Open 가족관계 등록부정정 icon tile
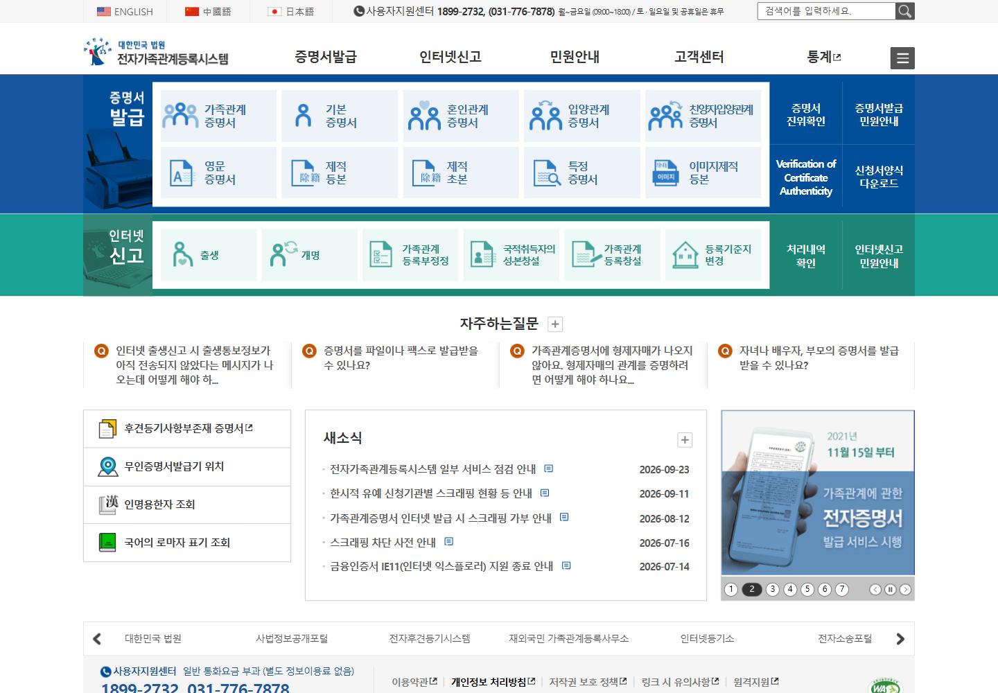The image size is (998, 693). tap(410, 255)
